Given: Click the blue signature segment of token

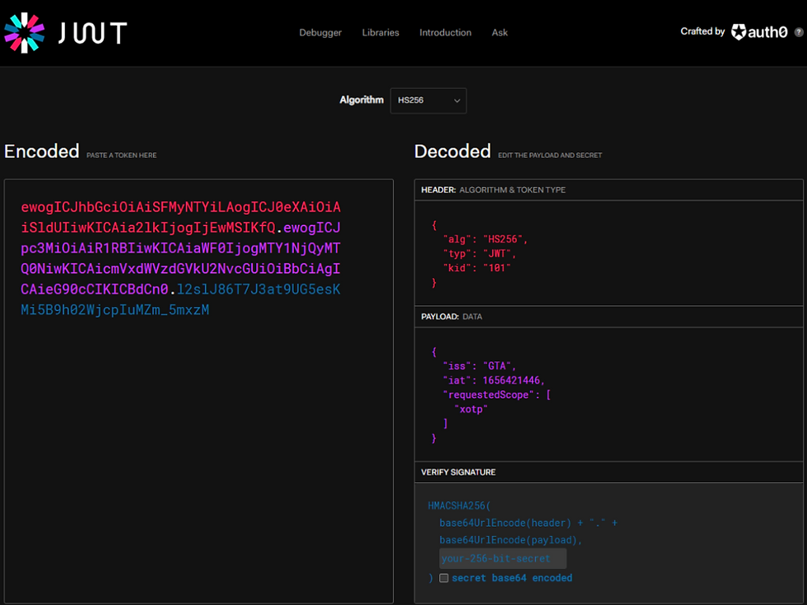Looking at the screenshot, I should tap(180, 299).
